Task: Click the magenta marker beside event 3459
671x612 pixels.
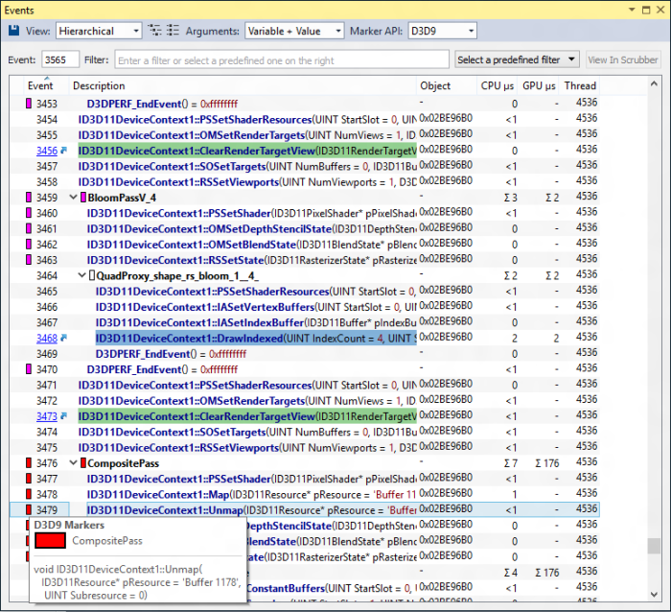Action: click(x=29, y=197)
